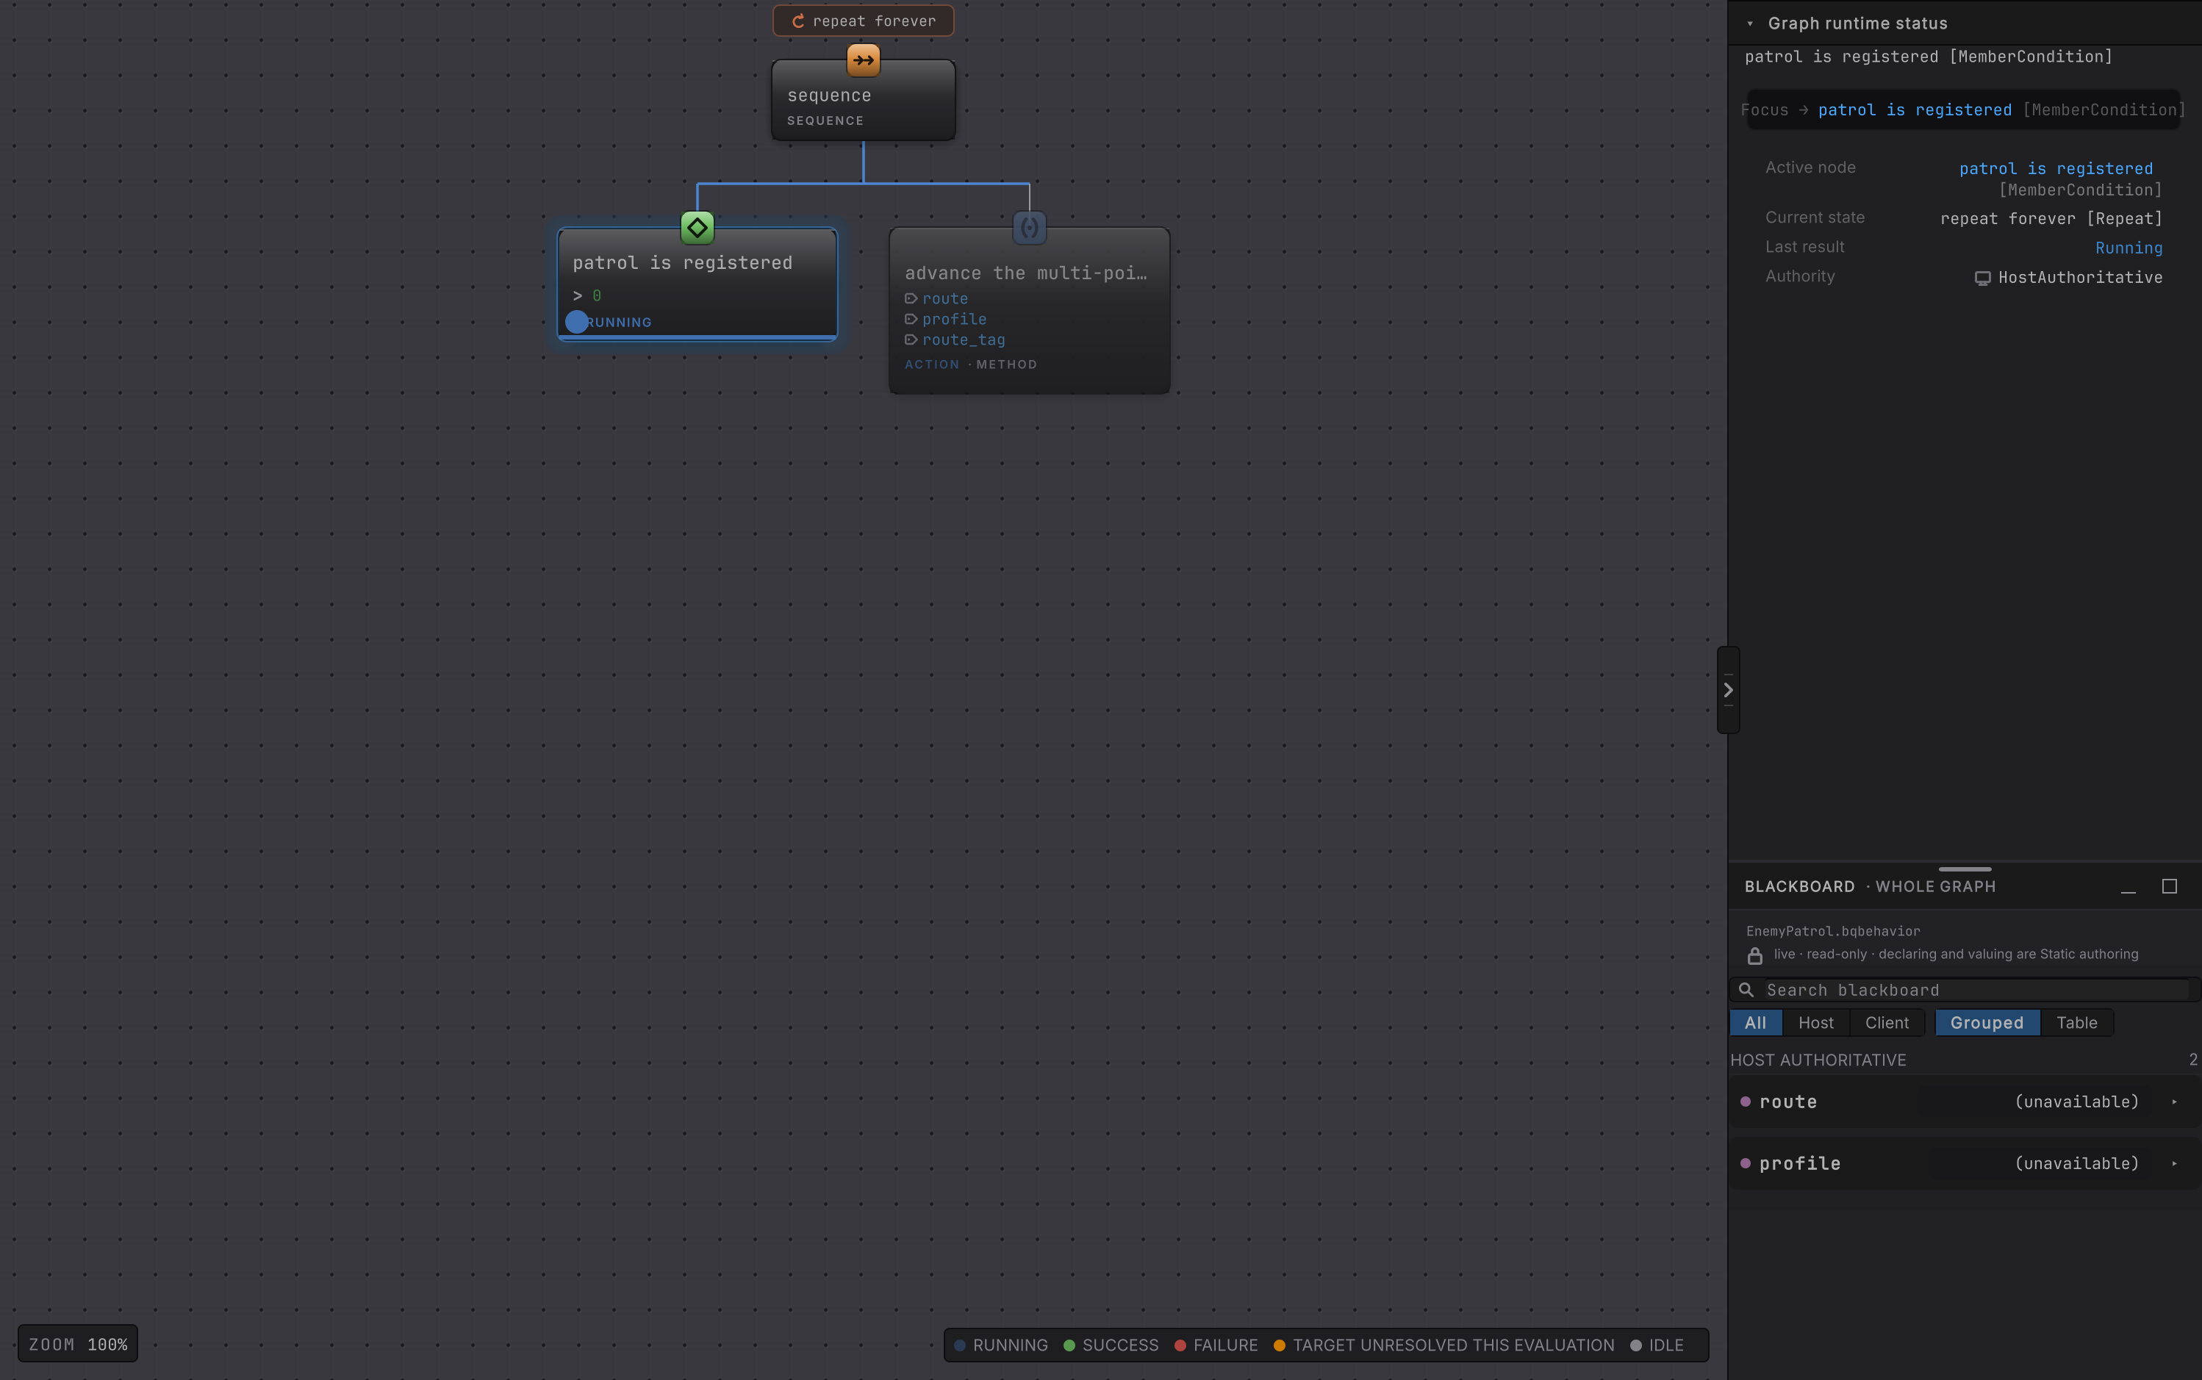Viewport: 2202px width, 1380px height.
Task: Select the patrol is registered node
Action: click(x=697, y=284)
